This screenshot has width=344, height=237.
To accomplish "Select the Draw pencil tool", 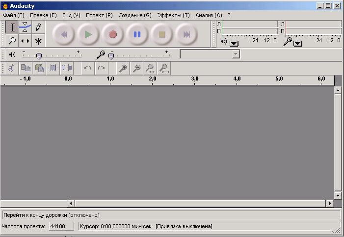I will tap(38, 27).
